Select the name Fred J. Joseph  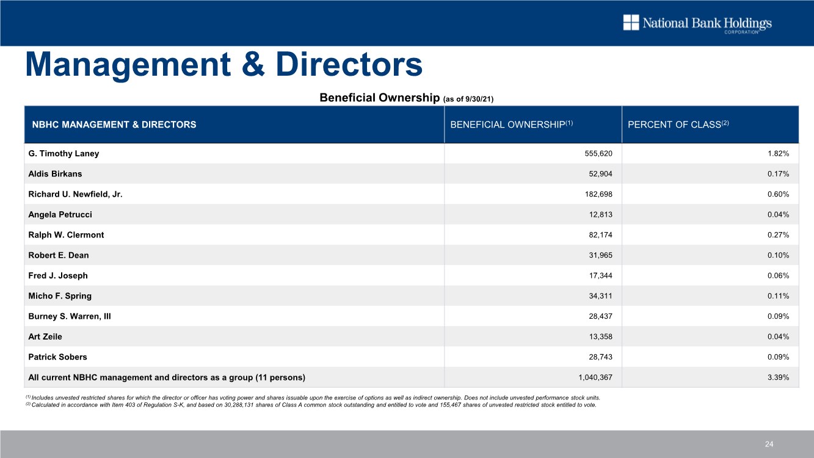(x=58, y=275)
